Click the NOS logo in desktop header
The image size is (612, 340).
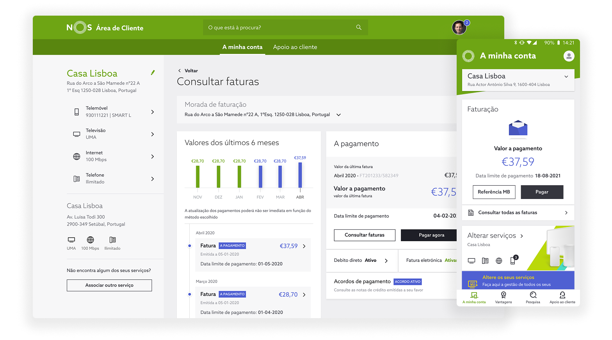[x=79, y=27]
